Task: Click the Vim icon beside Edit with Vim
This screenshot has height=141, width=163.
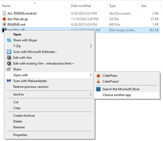Action: [9, 58]
